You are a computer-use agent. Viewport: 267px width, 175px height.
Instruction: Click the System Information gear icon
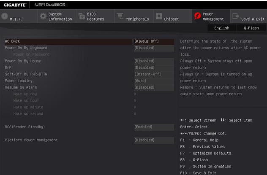(43, 16)
